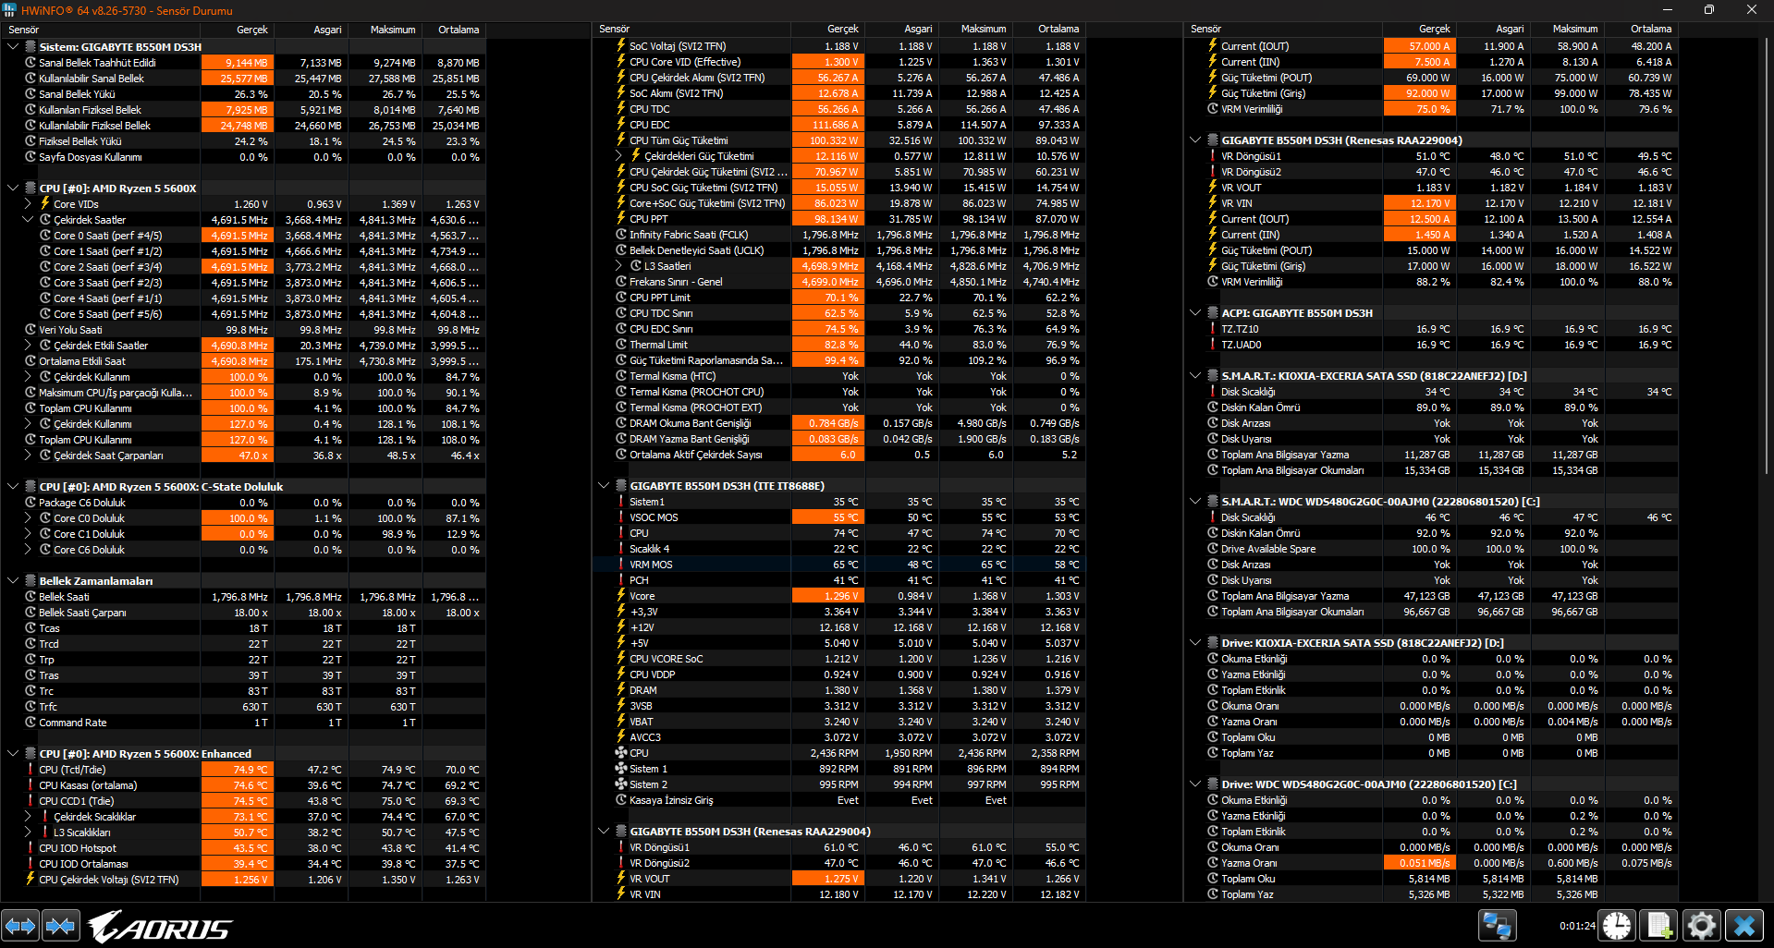1774x948 pixels.
Task: Click the Ortalama header in the right panel
Action: (x=1651, y=30)
